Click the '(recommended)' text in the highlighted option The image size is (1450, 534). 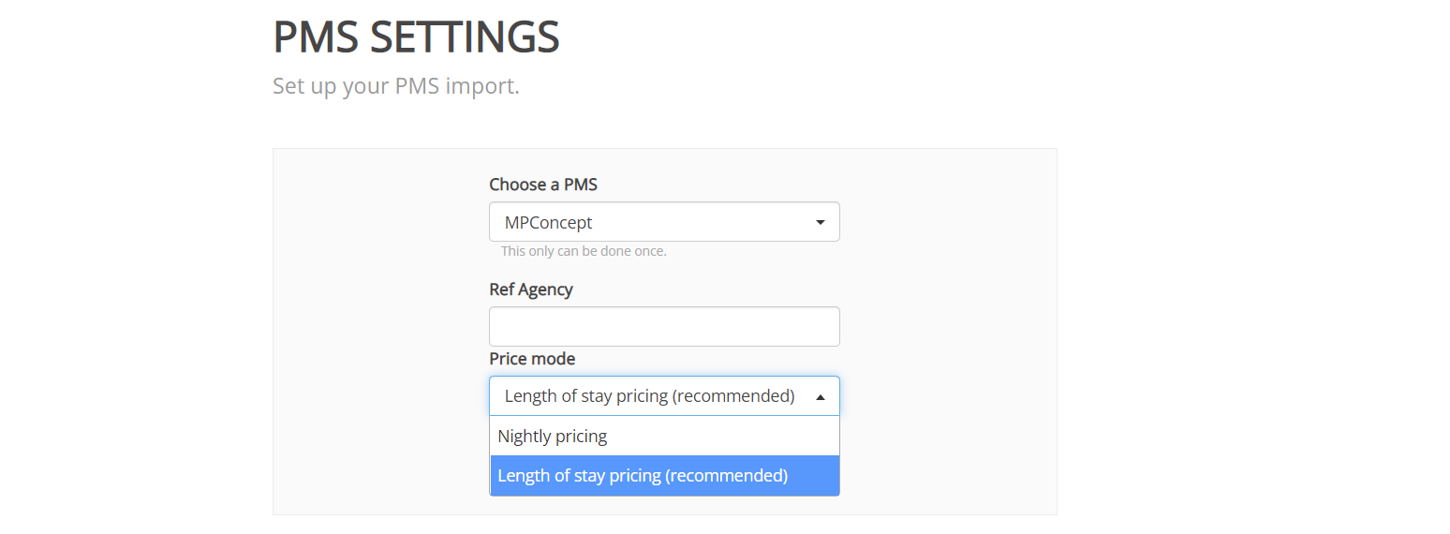727,476
